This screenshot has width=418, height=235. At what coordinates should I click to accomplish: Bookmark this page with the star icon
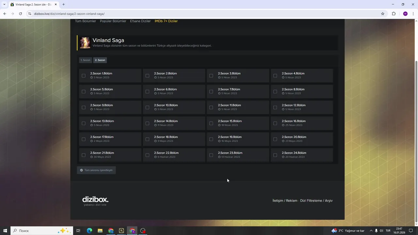[x=383, y=14]
